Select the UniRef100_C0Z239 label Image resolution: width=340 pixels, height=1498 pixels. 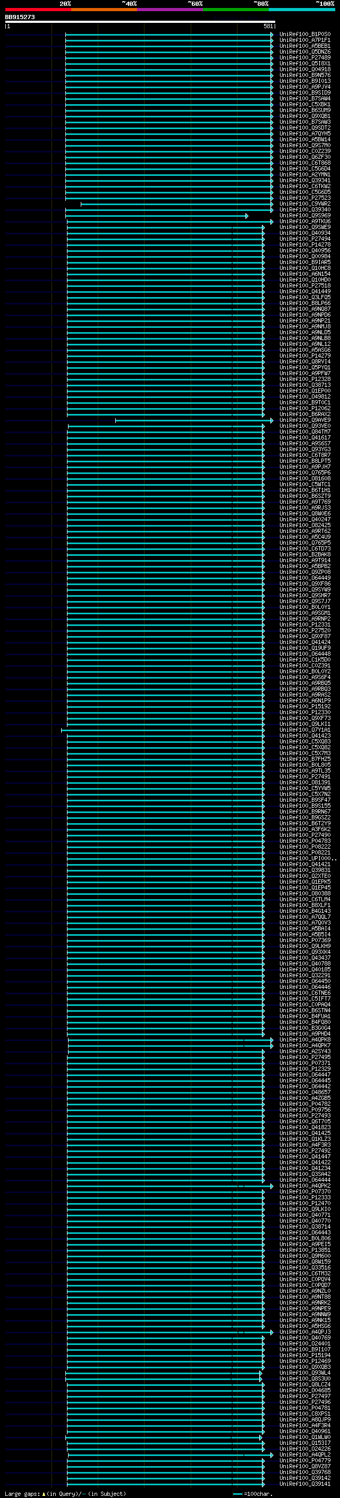[305, 151]
